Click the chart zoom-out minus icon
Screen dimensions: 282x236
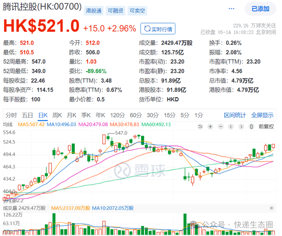(x=221, y=127)
